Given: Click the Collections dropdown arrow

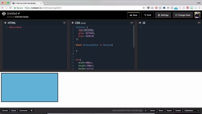Looking at the screenshot, I should (198, 111).
